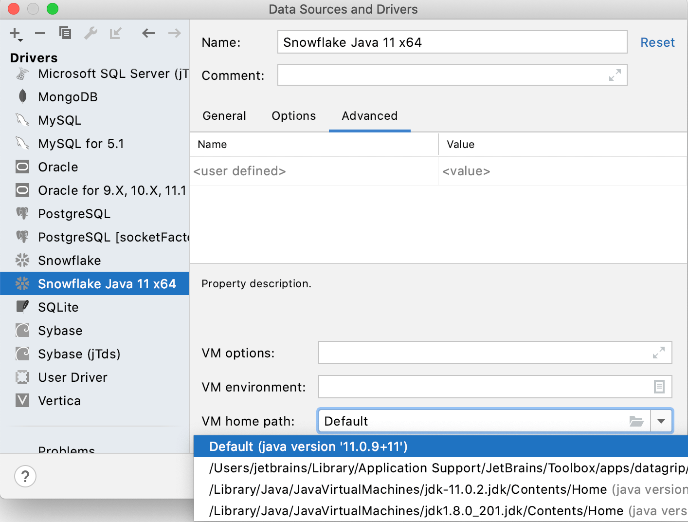
Task: Open the wrench settings icon in toolbar
Action: pyautogui.click(x=91, y=33)
